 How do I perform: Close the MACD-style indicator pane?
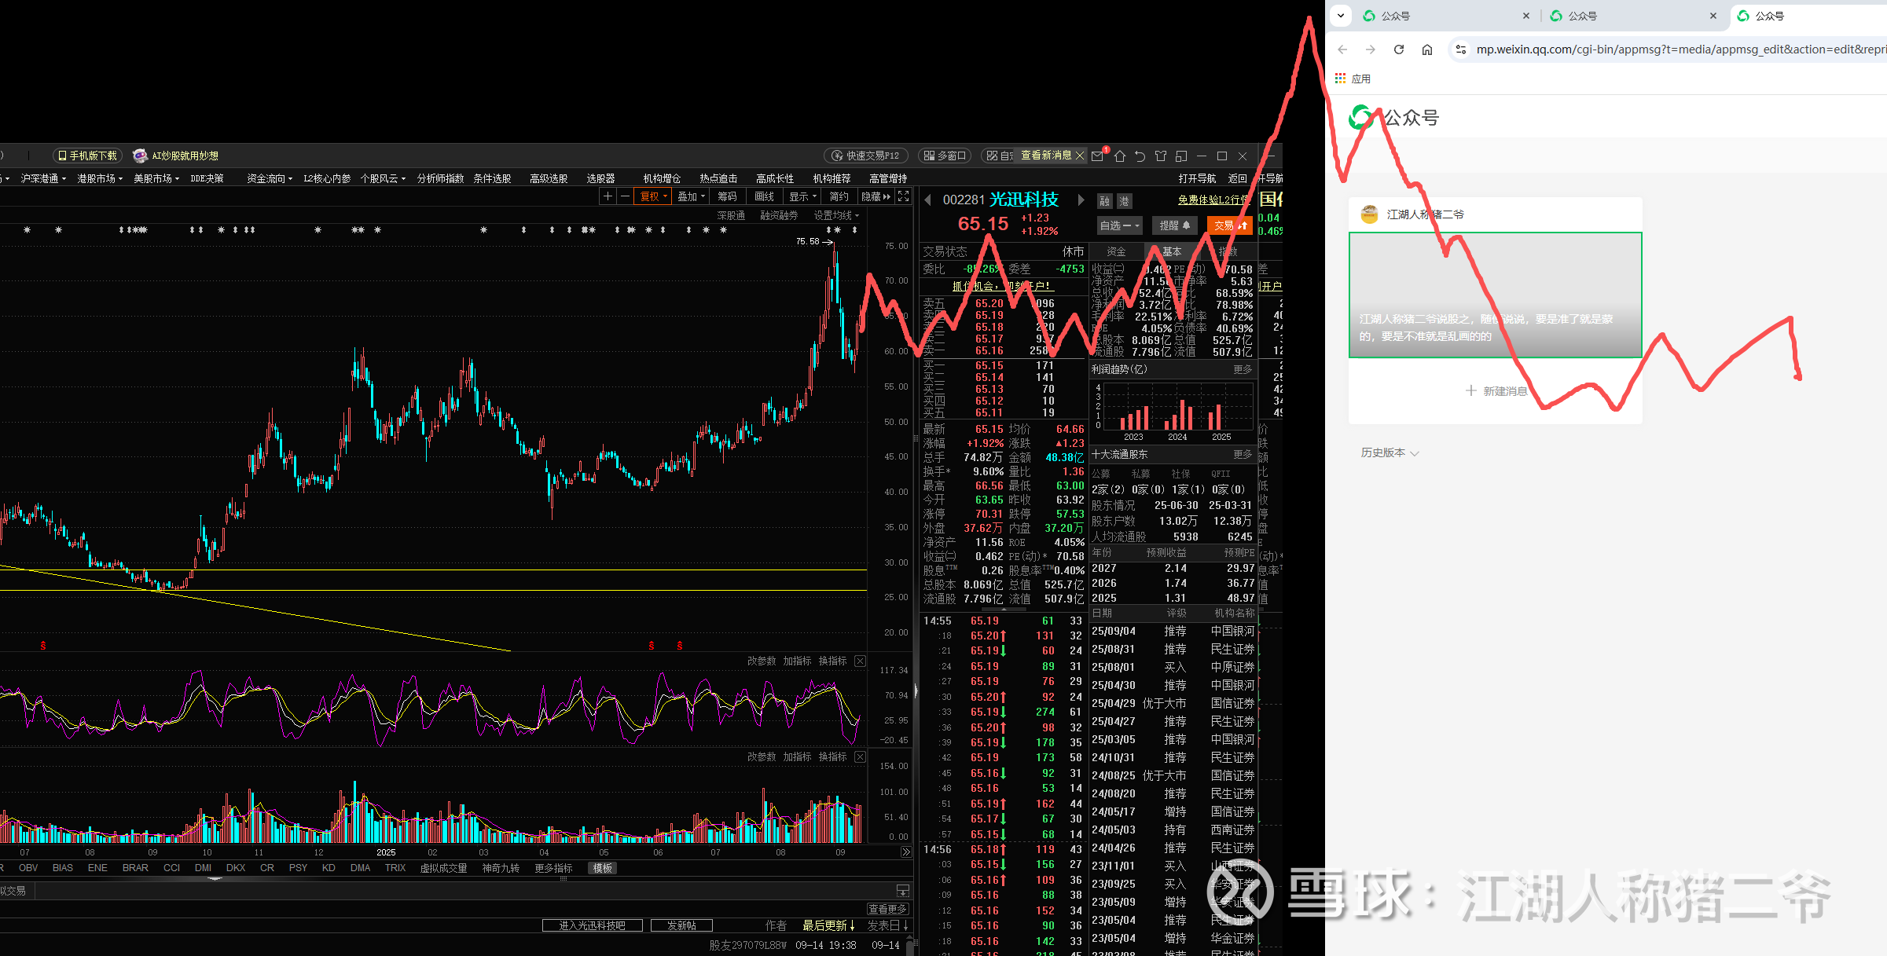click(861, 661)
